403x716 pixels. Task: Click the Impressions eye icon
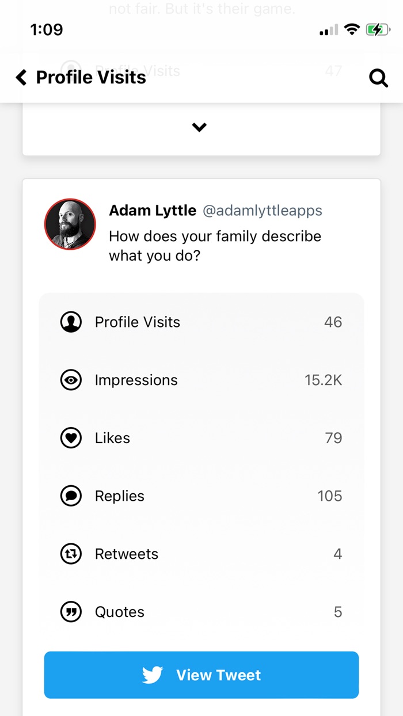71,380
